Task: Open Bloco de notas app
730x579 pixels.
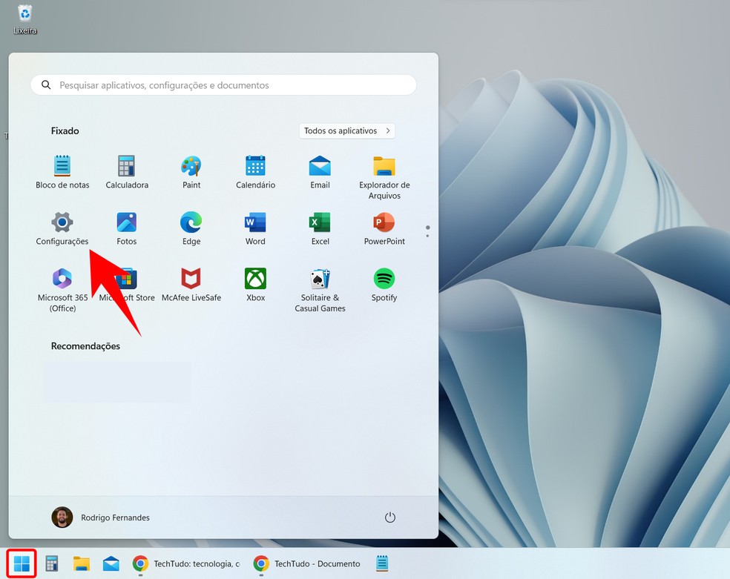Action: (x=62, y=171)
